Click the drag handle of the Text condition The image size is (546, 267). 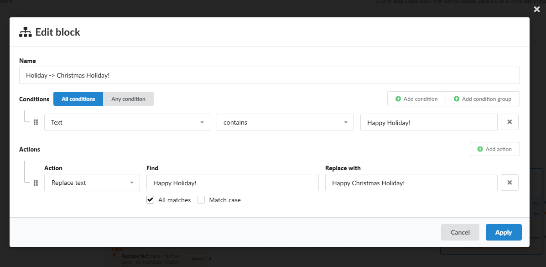[x=36, y=122]
